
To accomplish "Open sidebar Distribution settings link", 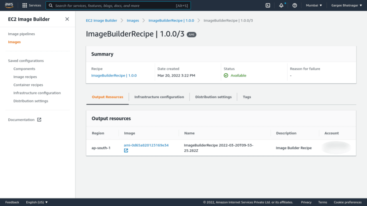I will [31, 101].
